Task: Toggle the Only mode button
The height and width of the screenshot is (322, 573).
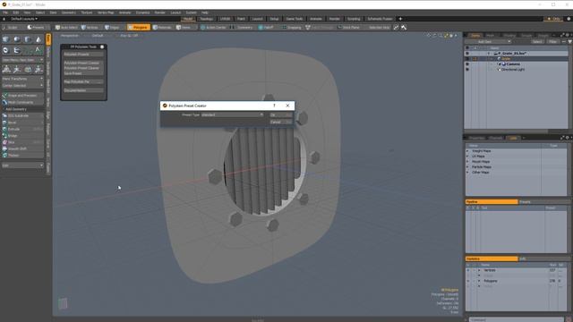Action: tap(553, 19)
